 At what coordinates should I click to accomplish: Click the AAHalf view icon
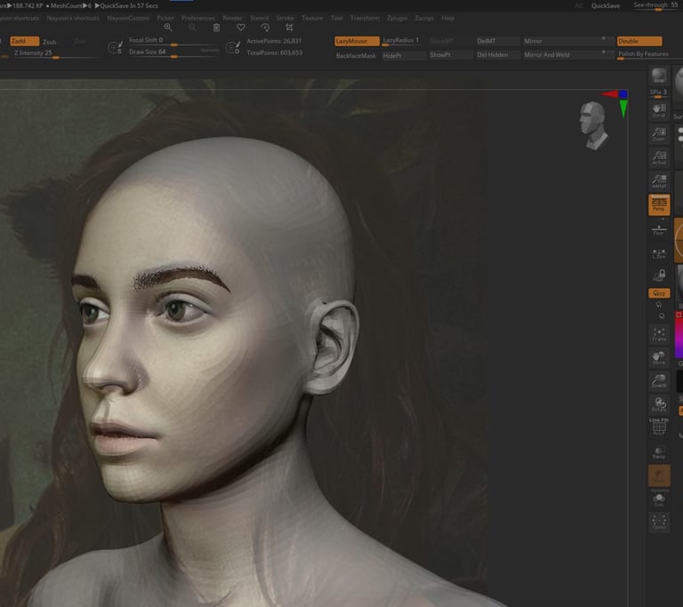tap(659, 181)
